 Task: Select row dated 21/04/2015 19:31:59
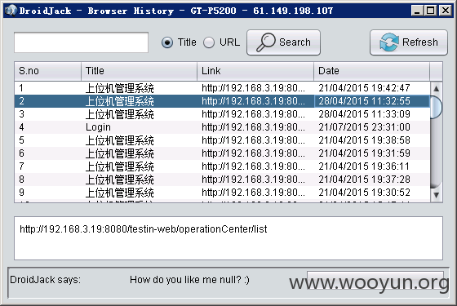(x=222, y=153)
